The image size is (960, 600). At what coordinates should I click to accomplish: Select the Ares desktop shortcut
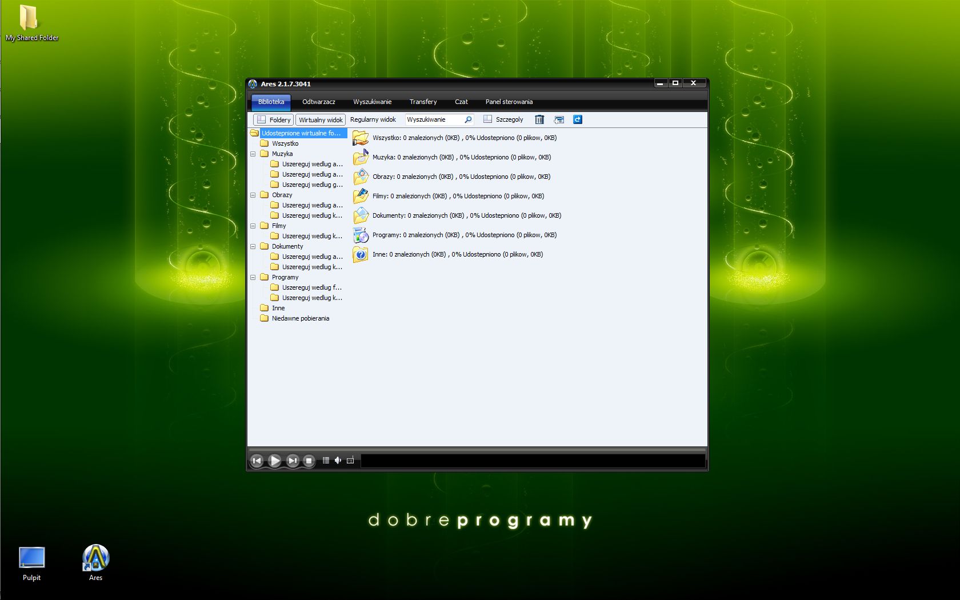point(95,563)
